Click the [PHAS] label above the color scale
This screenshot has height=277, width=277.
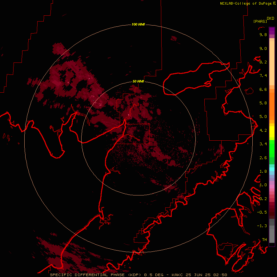pos(260,21)
